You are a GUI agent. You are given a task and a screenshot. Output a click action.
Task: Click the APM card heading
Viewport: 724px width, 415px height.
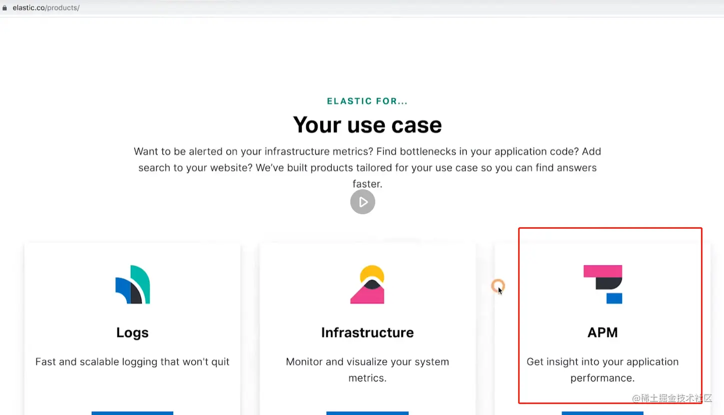click(603, 333)
